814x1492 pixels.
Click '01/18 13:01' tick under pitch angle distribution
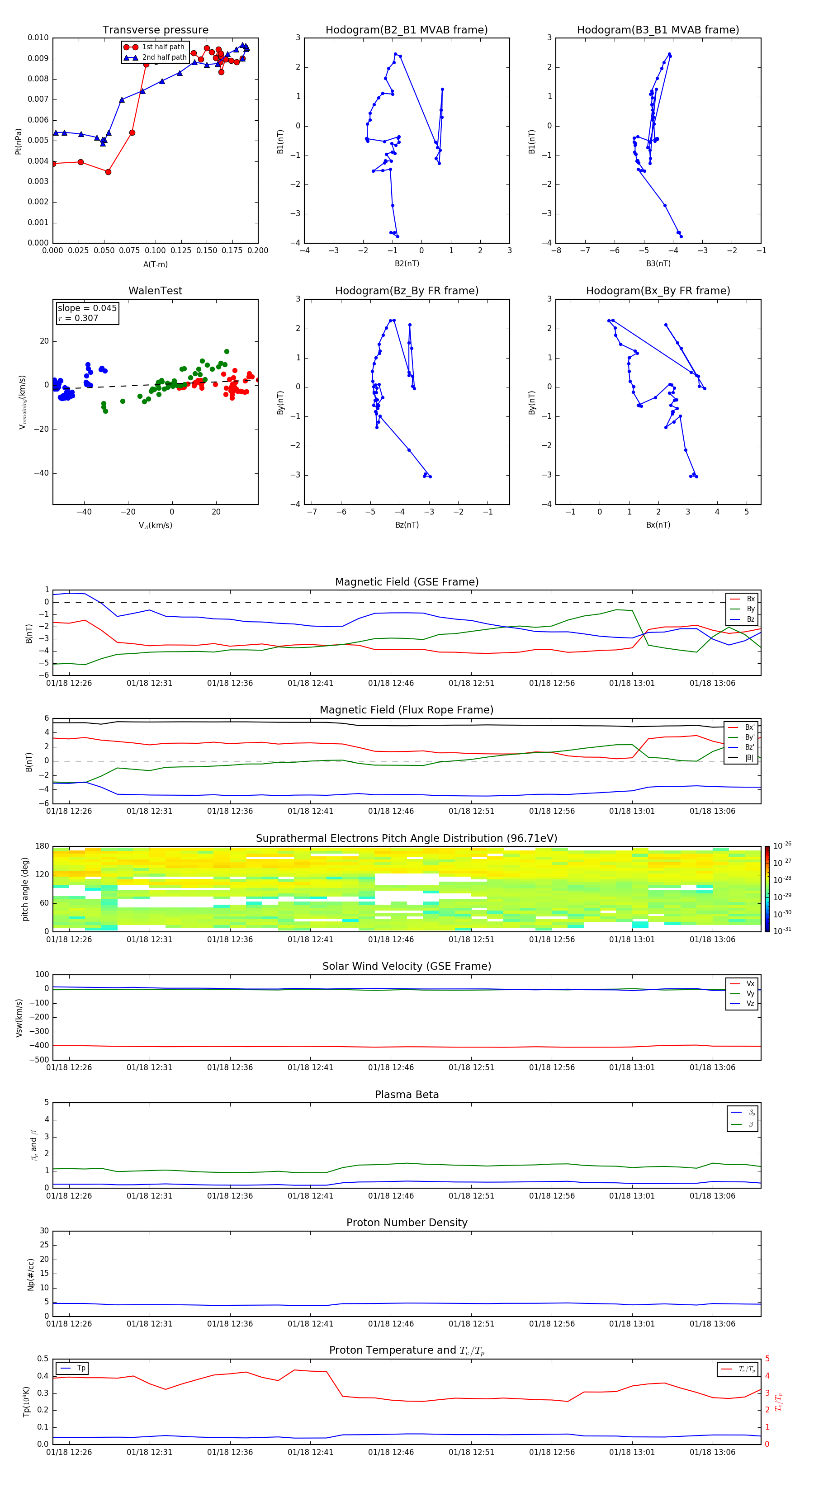pyautogui.click(x=632, y=940)
